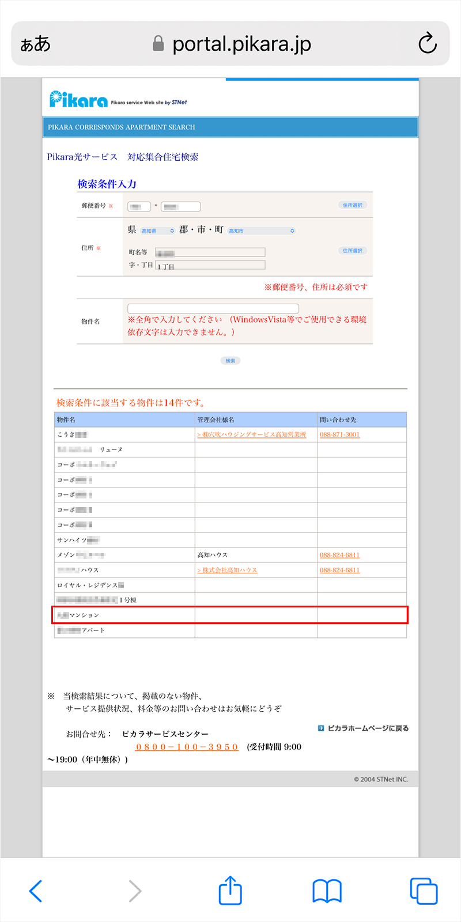Go back with the Safari back arrow
Screen dimensions: 461x922
[x=36, y=891]
